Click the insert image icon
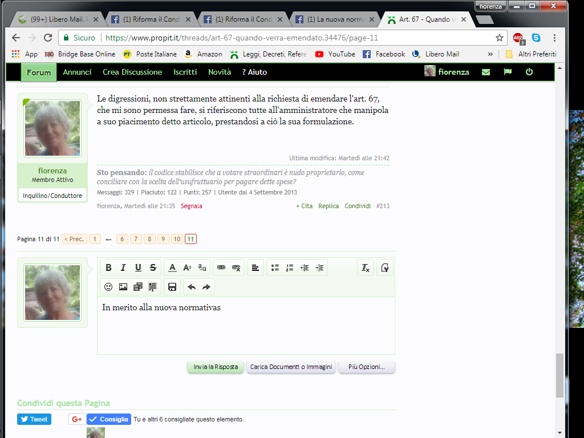Image resolution: width=584 pixels, height=438 pixels. point(123,287)
